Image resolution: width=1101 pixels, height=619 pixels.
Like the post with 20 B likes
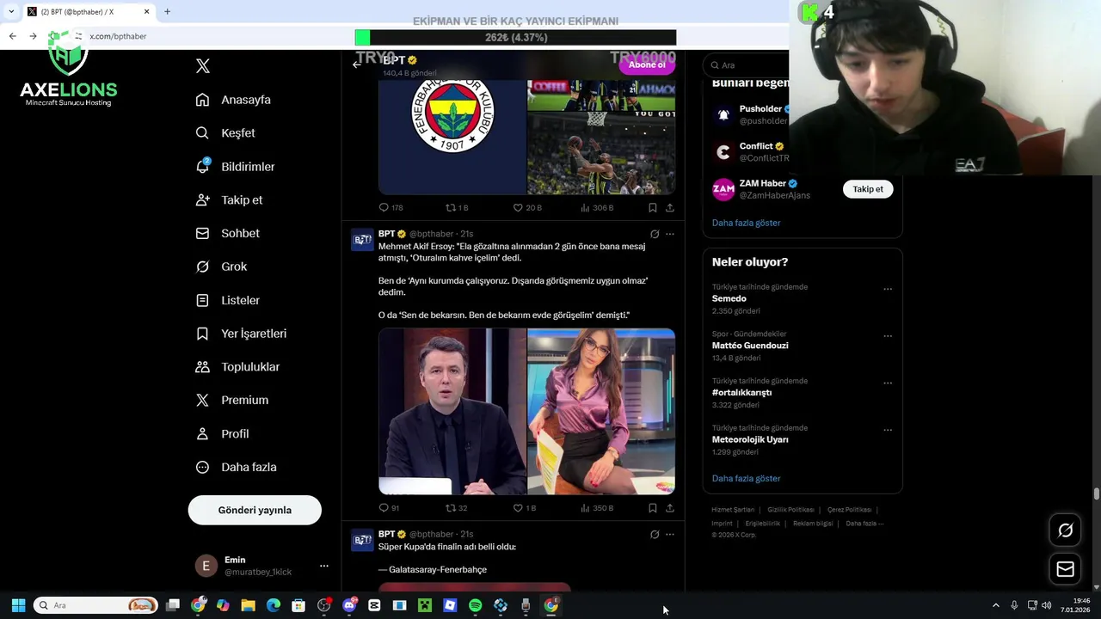(526, 207)
